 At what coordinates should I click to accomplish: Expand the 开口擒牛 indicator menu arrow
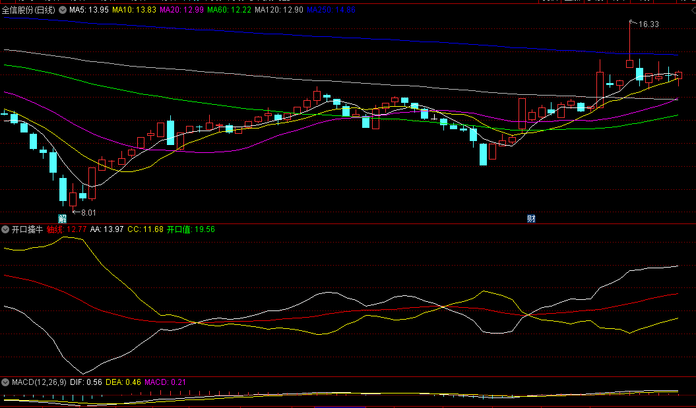[x=5, y=229]
